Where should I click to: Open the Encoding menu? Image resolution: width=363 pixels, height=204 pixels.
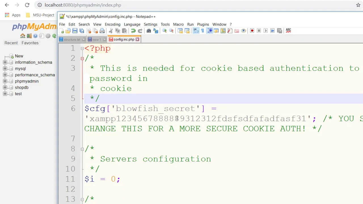pyautogui.click(x=113, y=24)
